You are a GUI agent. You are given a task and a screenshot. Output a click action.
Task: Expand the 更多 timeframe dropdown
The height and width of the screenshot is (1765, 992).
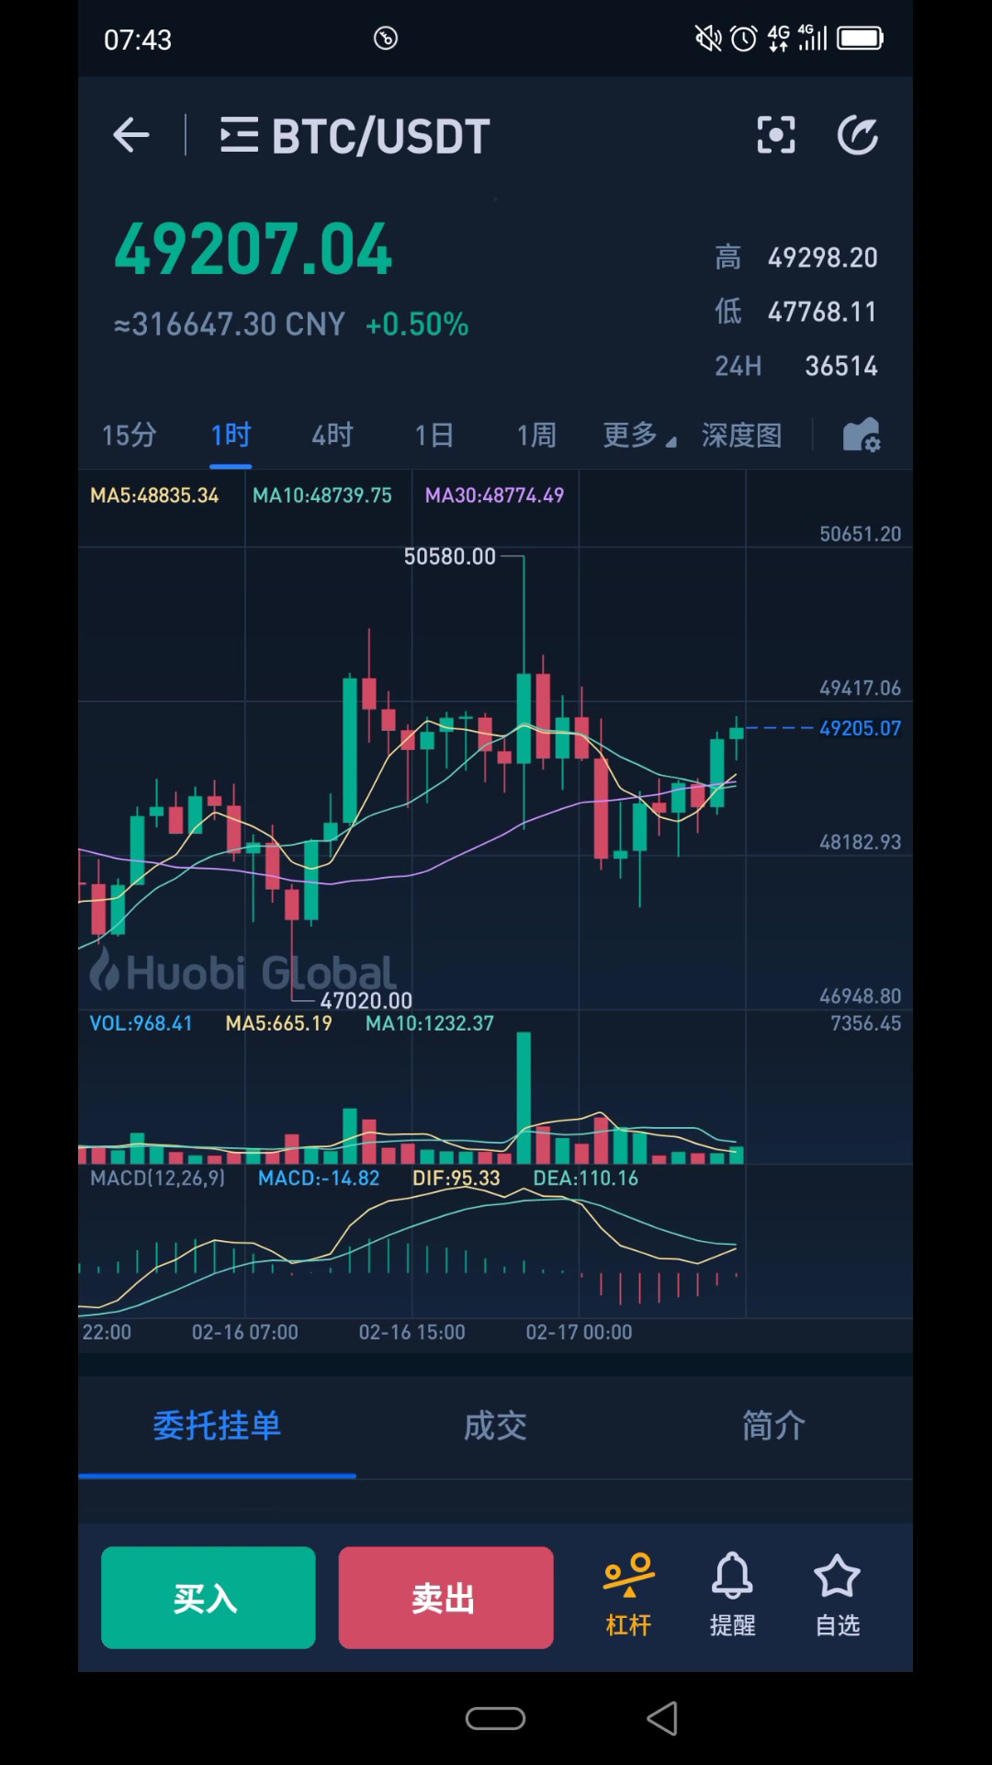pyautogui.click(x=639, y=435)
